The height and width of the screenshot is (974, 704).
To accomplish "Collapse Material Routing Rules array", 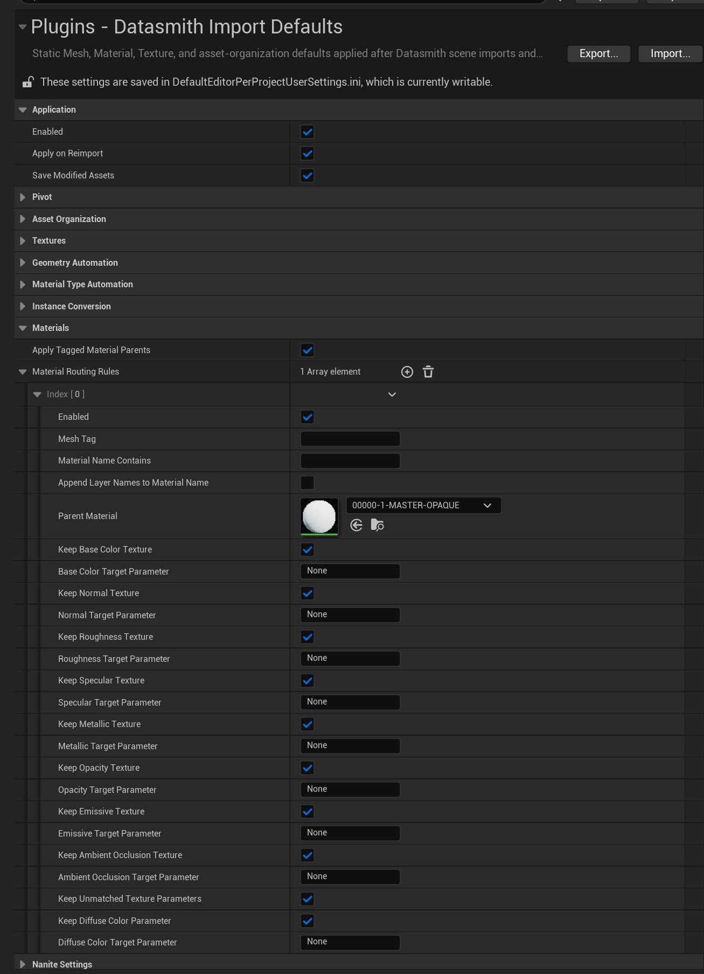I will (23, 372).
